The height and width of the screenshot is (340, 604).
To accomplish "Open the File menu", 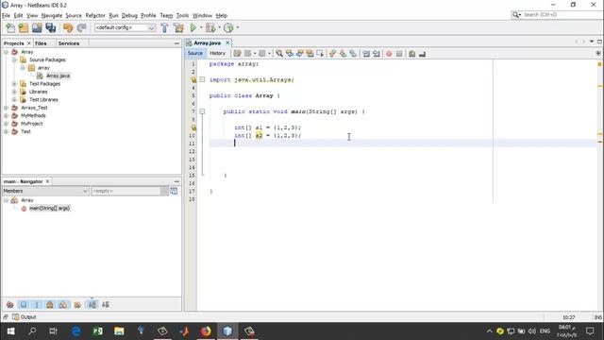I will point(6,15).
